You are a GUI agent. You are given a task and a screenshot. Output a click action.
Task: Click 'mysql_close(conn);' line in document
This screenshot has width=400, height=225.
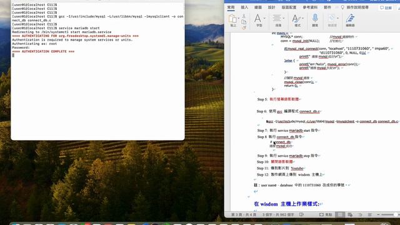point(299,82)
